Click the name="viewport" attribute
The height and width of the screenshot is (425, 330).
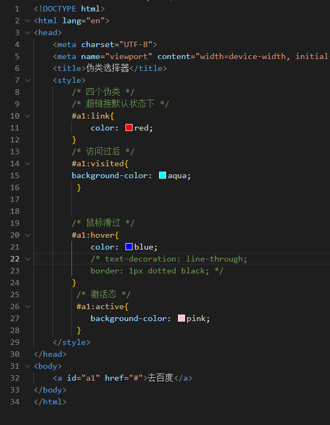(x=117, y=57)
